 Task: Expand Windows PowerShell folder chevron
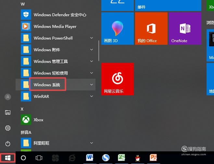(92, 38)
